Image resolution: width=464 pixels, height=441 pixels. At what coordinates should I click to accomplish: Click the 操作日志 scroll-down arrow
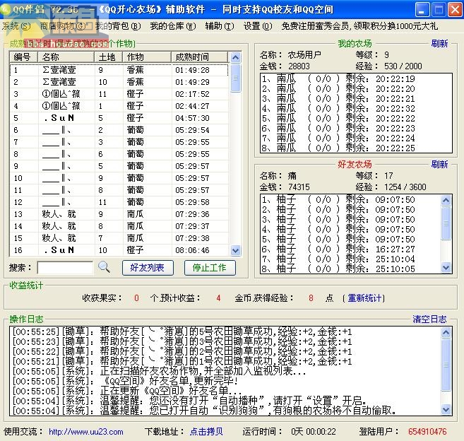[x=446, y=410]
